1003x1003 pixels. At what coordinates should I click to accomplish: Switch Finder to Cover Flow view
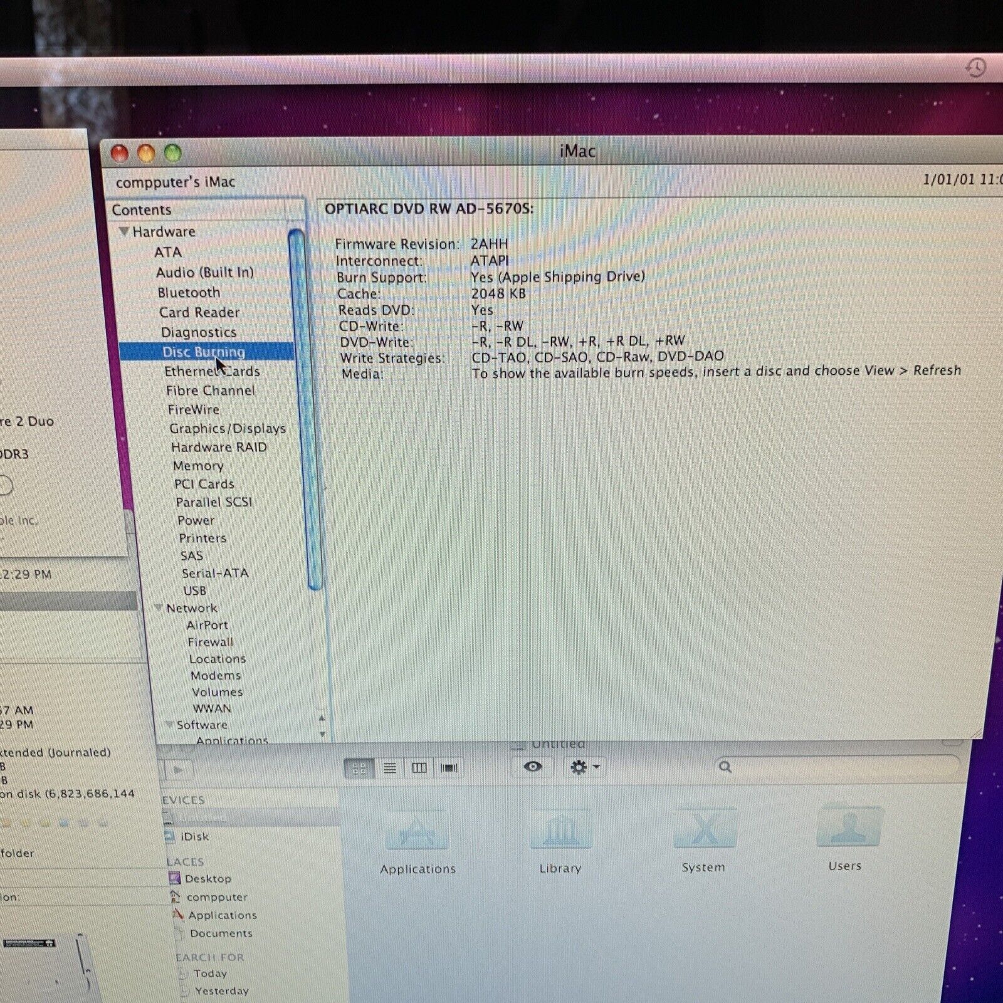point(449,768)
